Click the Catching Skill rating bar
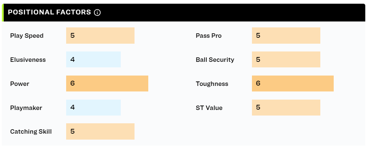Image resolution: width=369 pixels, height=147 pixels. [x=100, y=131]
